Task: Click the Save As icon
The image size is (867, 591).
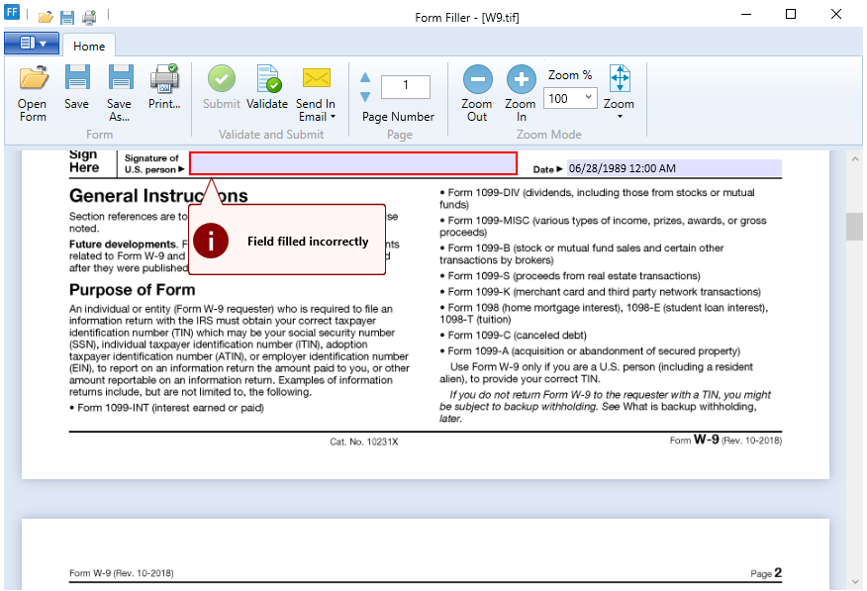Action: click(x=120, y=92)
